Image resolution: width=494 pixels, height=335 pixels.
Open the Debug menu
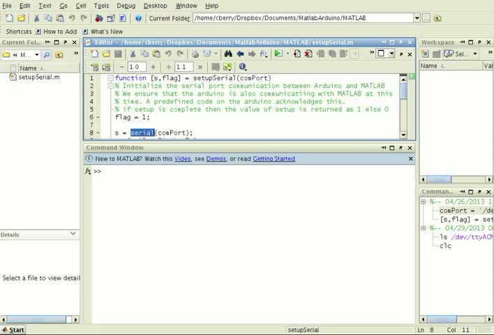(126, 6)
